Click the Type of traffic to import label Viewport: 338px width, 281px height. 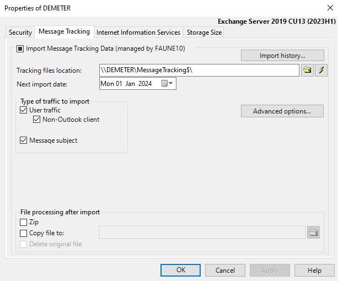pyautogui.click(x=55, y=101)
